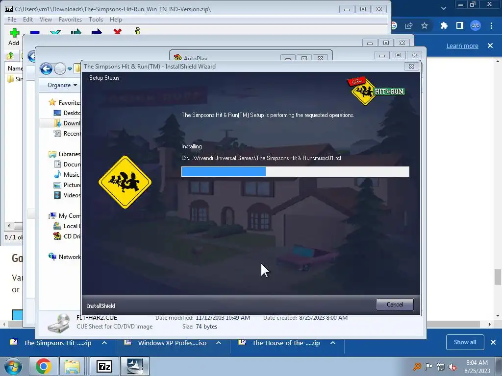Click the installation progress bar
The image size is (502, 376).
tap(295, 171)
